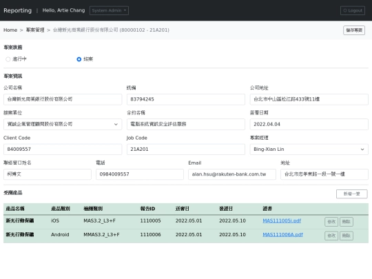Edit Client Code field 84009557
372x279 pixels.
click(63, 149)
